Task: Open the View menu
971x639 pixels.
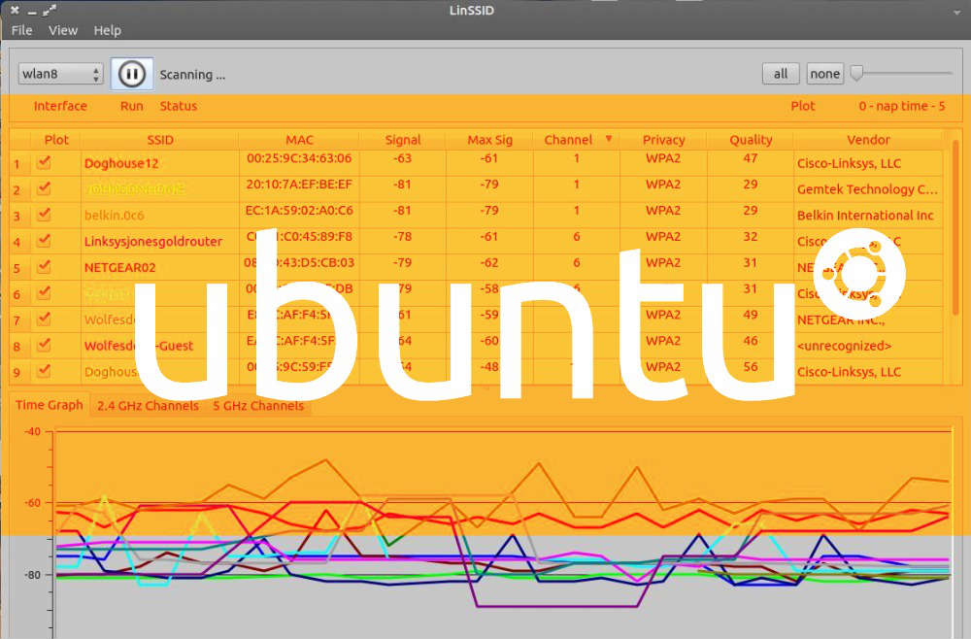Action: [x=63, y=30]
